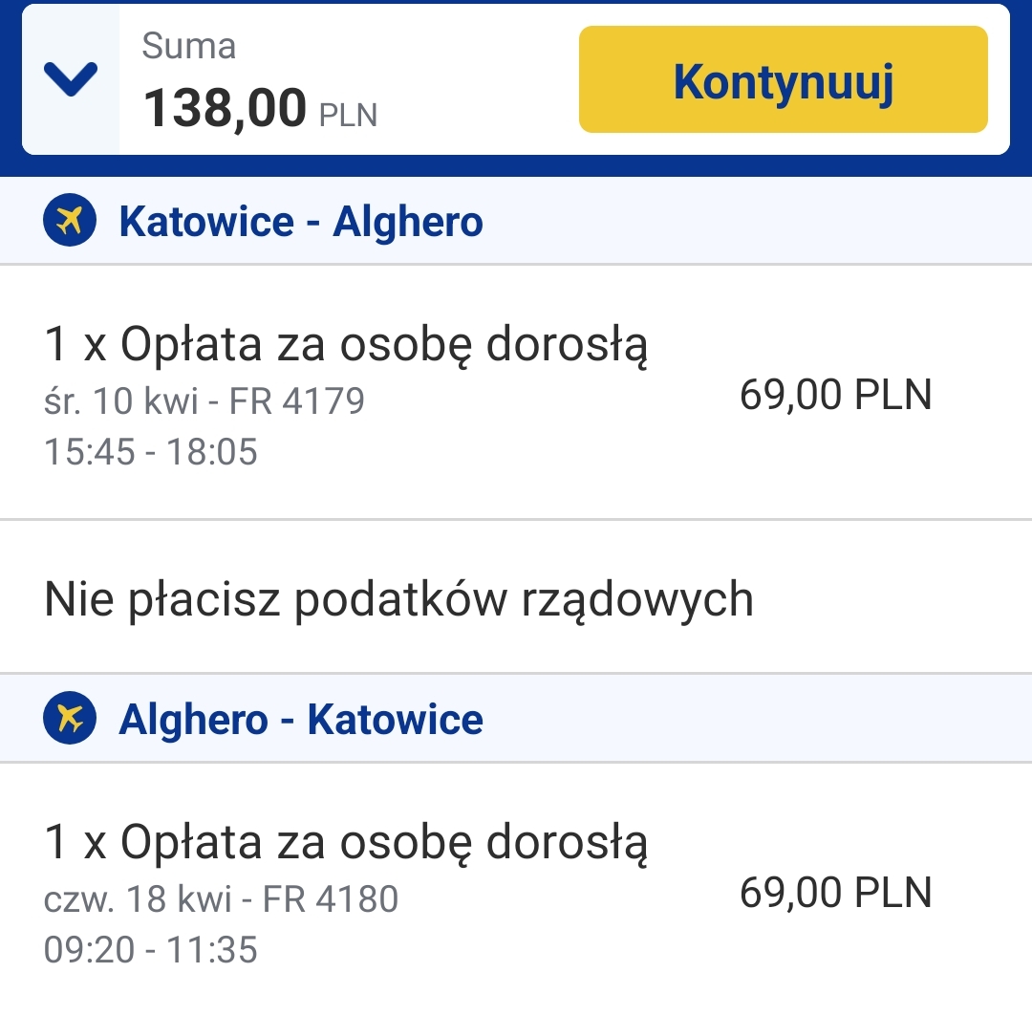Tap the Suma label
This screenshot has width=1032, height=1016.
(x=189, y=46)
